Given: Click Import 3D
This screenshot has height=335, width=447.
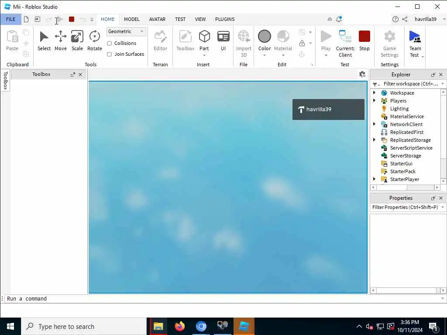Looking at the screenshot, I should (x=244, y=44).
